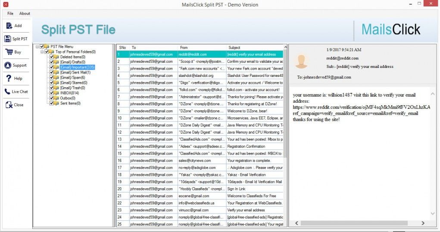This screenshot has width=440, height=232.
Task: Click the Close file icon in sidebar
Action: click(x=9, y=105)
